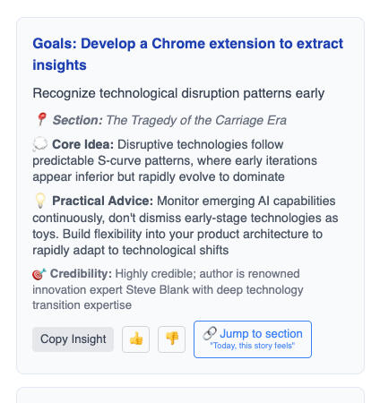The image size is (380, 403).
Task: Click the "Today, this story feels" quote text
Action: tap(253, 346)
